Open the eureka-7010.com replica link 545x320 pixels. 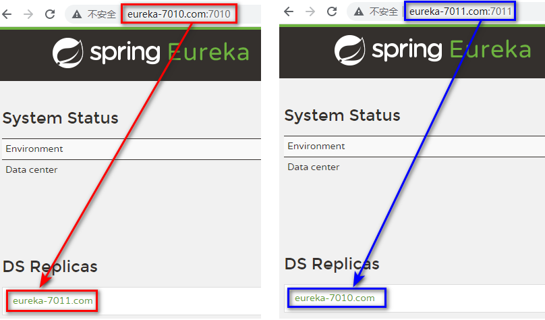335,298
